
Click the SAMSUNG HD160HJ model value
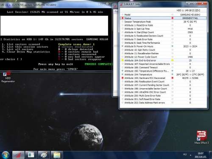(190, 14)
